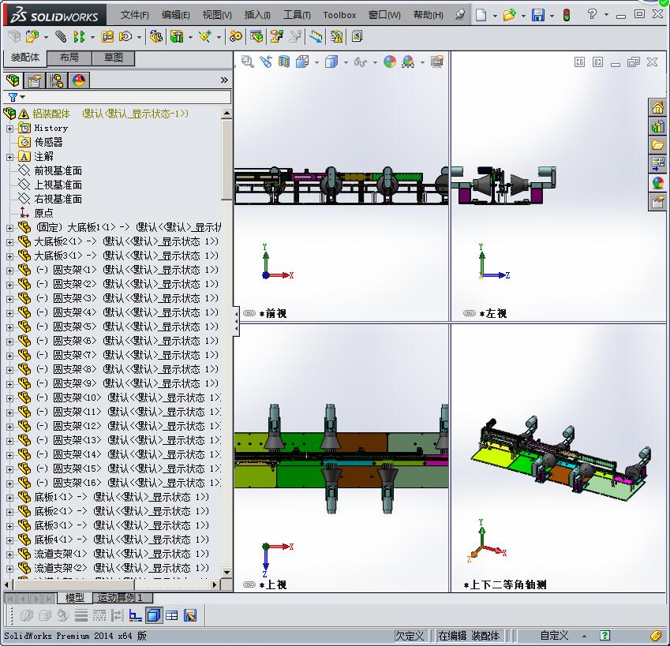Screen dimensions: 670x646
Task: Click the Clearance Verification warning icon
Action: tap(336, 37)
